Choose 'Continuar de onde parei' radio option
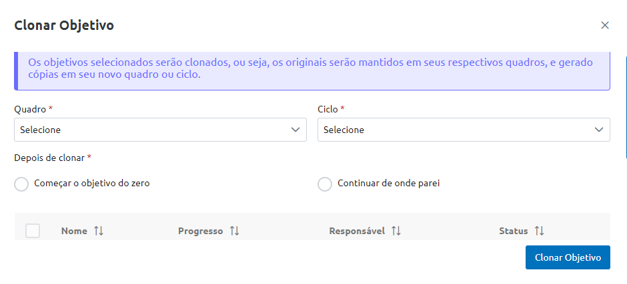The image size is (627, 284). [325, 184]
